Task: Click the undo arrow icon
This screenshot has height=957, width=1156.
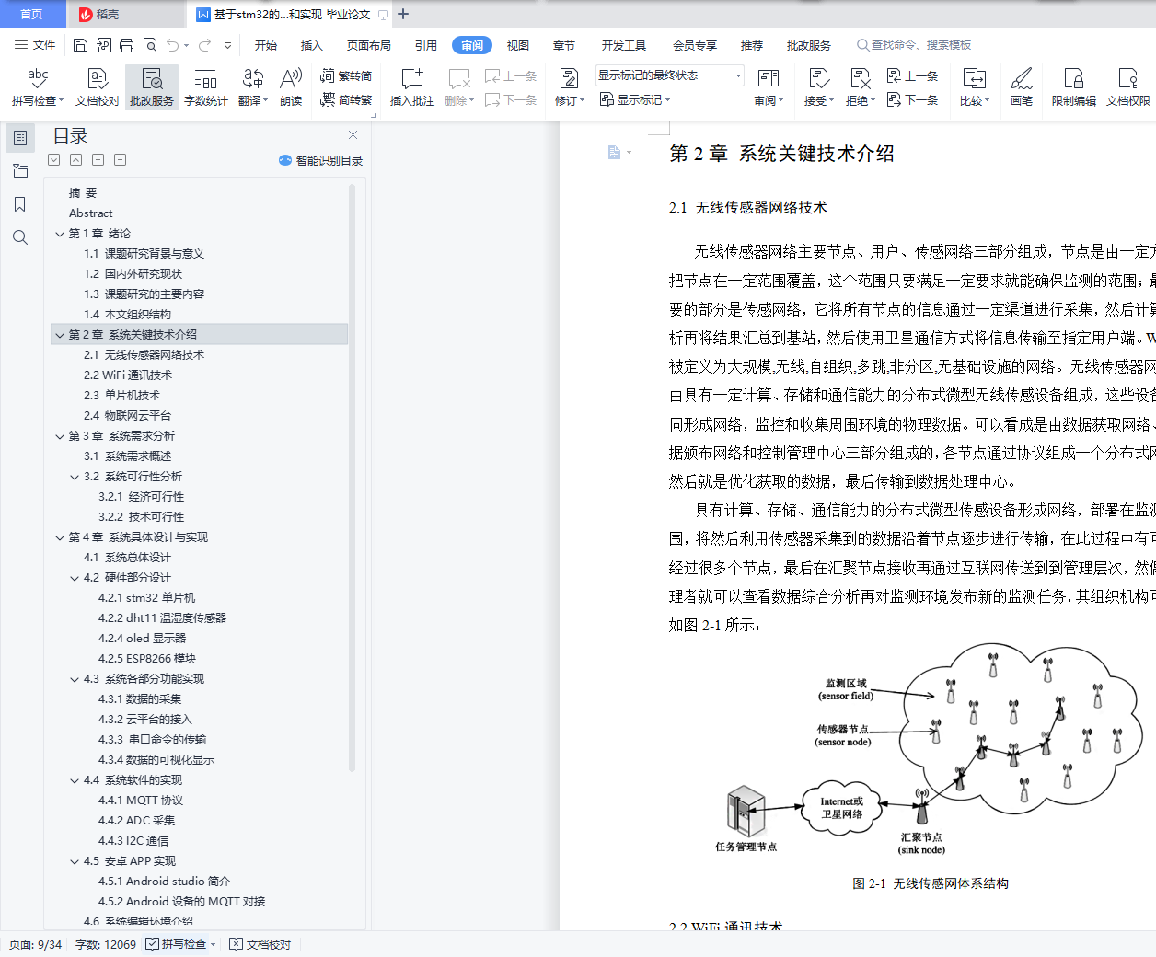Action: click(172, 45)
